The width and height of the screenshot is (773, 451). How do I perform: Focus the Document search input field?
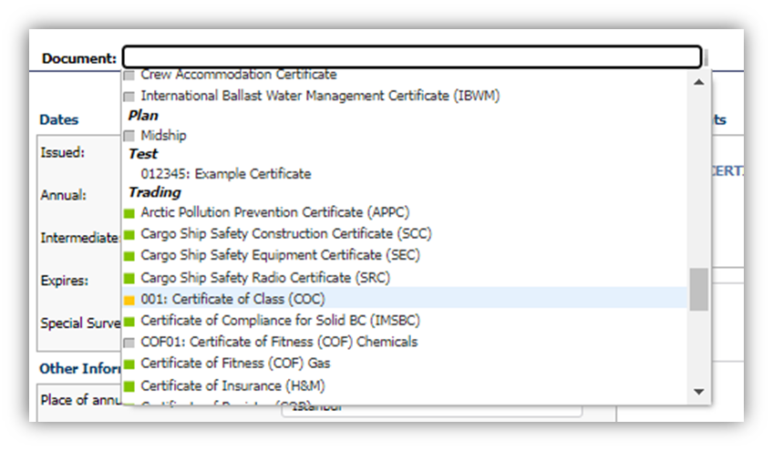pos(411,57)
